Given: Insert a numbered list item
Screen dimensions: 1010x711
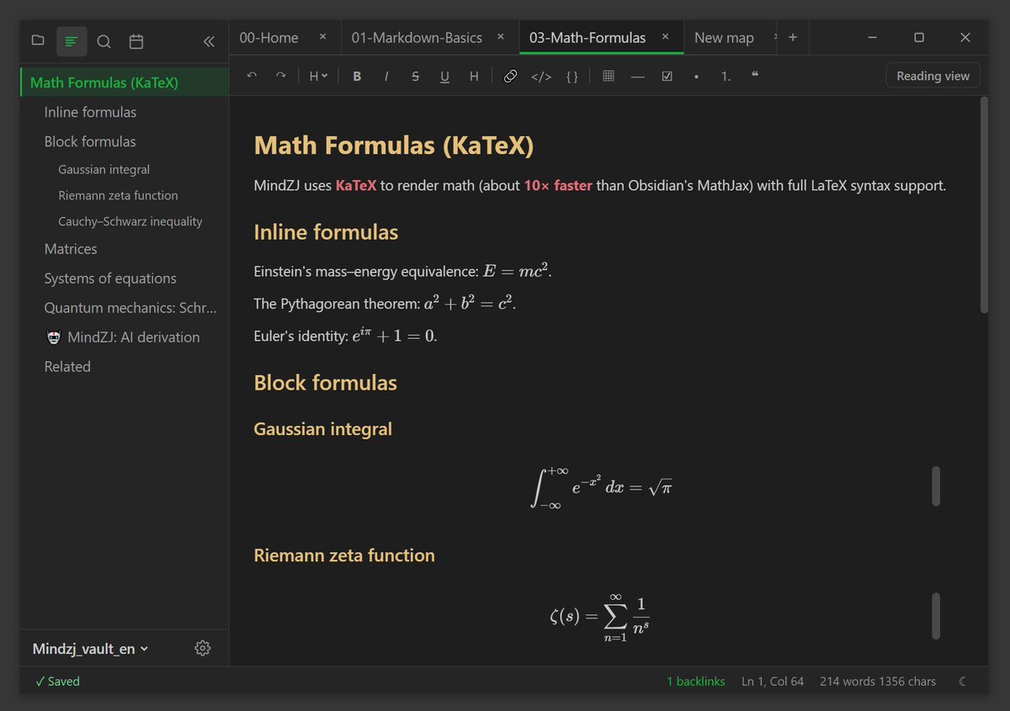Looking at the screenshot, I should coord(726,76).
